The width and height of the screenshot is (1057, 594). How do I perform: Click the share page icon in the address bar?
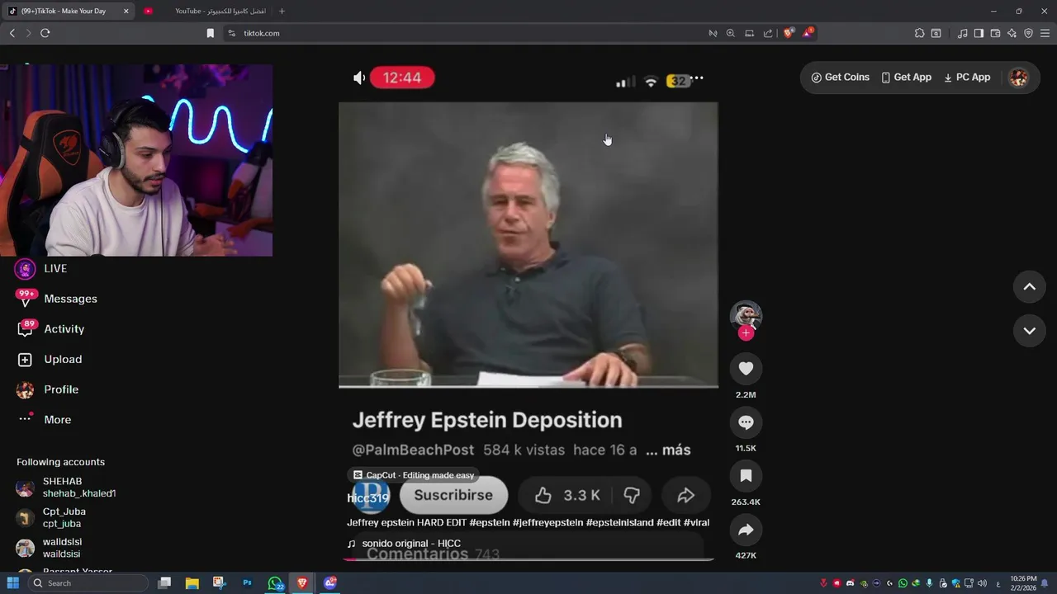(768, 33)
